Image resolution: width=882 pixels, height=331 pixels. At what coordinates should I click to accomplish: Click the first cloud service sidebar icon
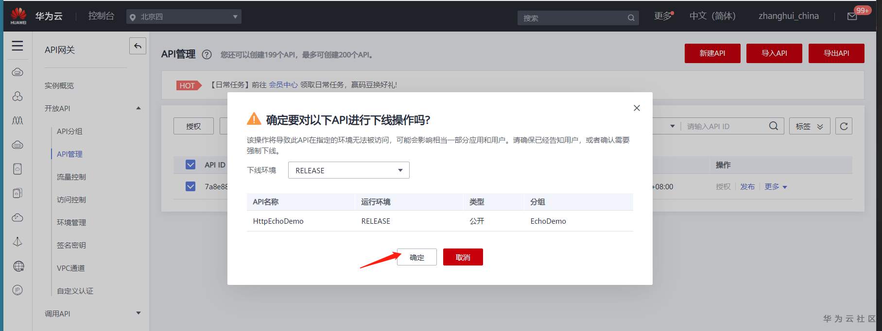pyautogui.click(x=17, y=72)
